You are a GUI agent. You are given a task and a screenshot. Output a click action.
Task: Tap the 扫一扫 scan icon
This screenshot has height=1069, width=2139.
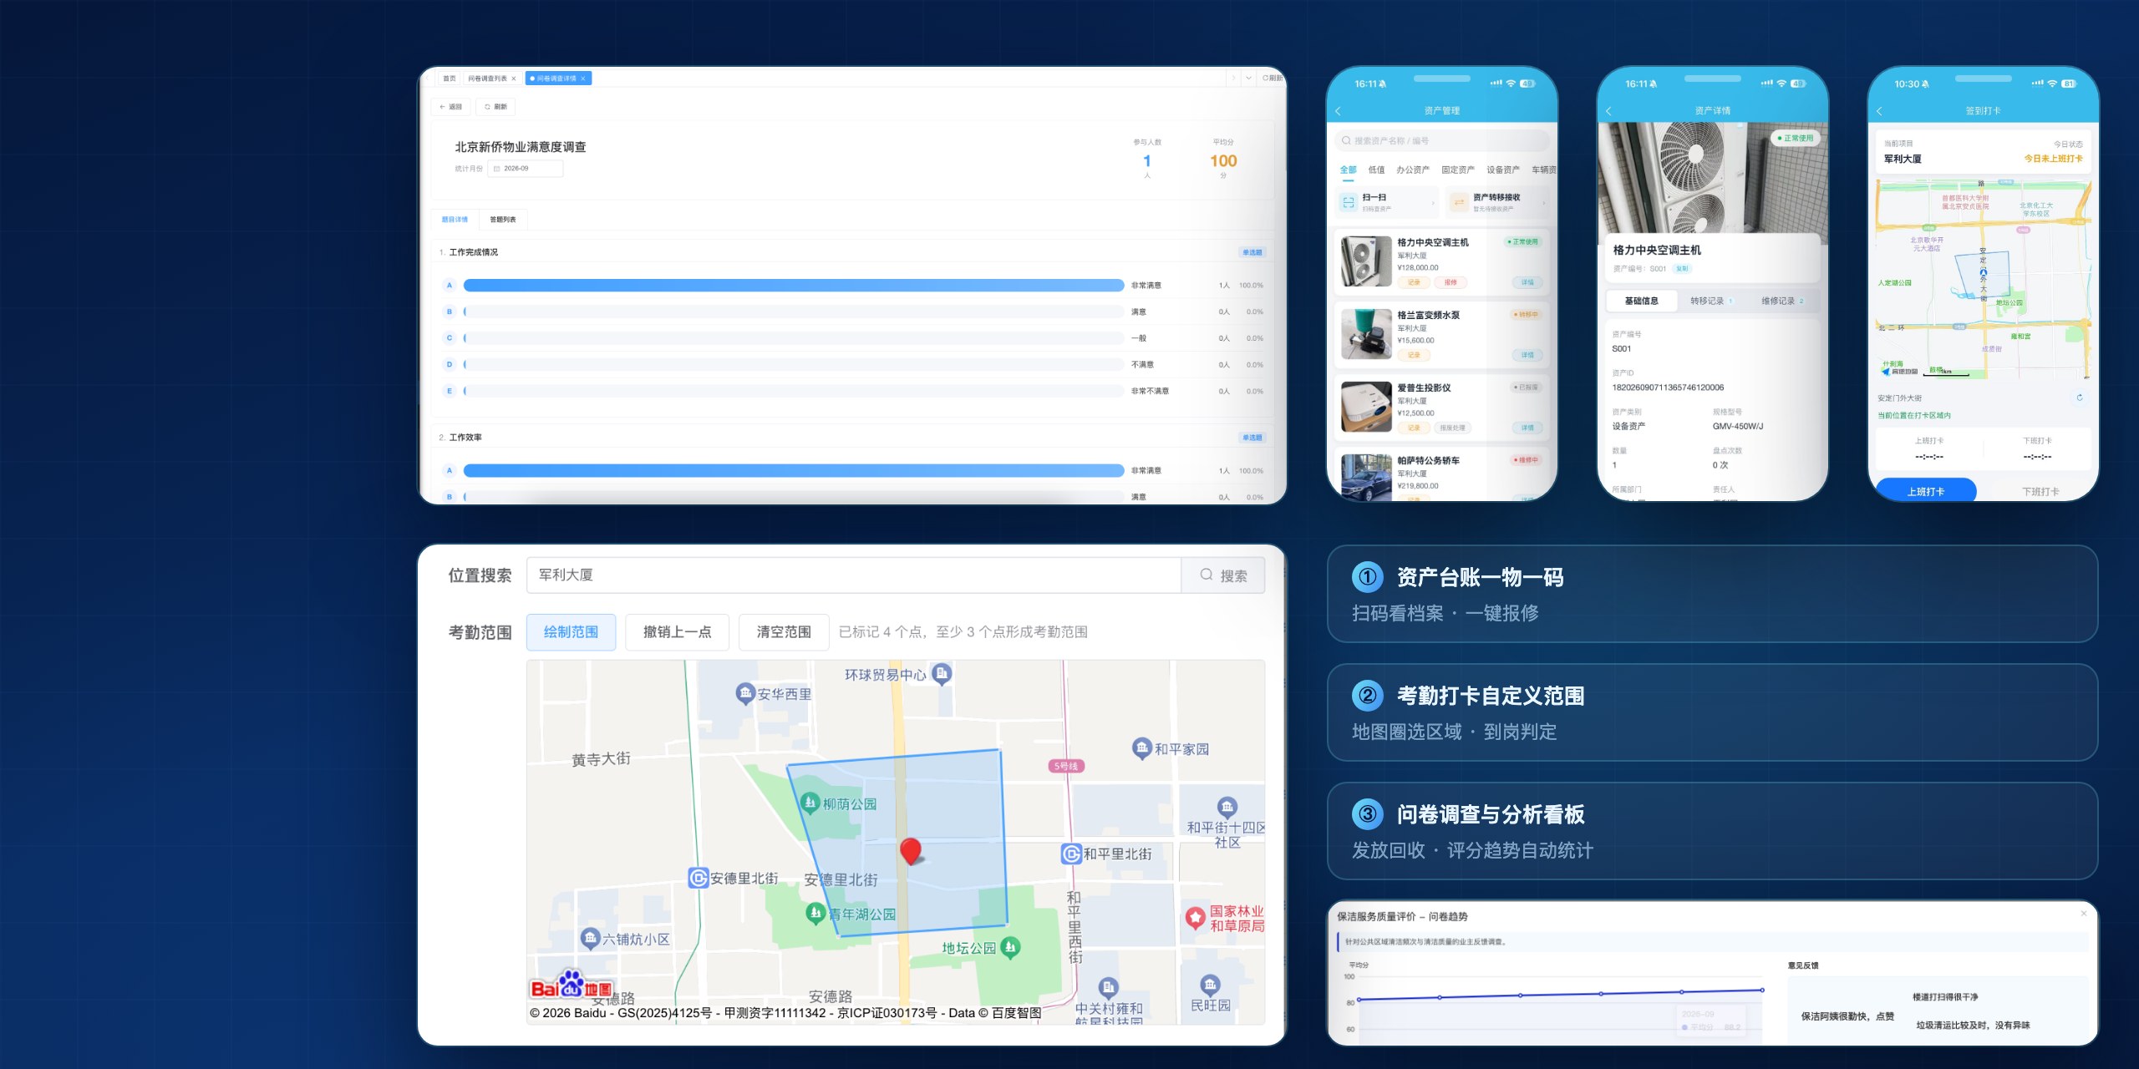[1349, 202]
